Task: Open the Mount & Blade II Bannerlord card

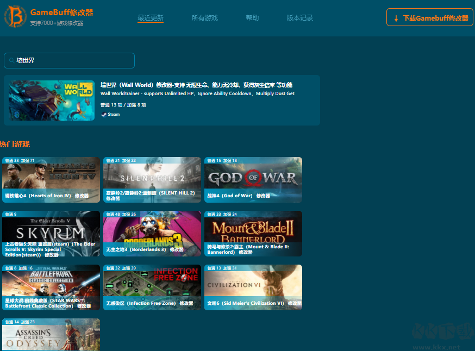Action: coord(253,234)
